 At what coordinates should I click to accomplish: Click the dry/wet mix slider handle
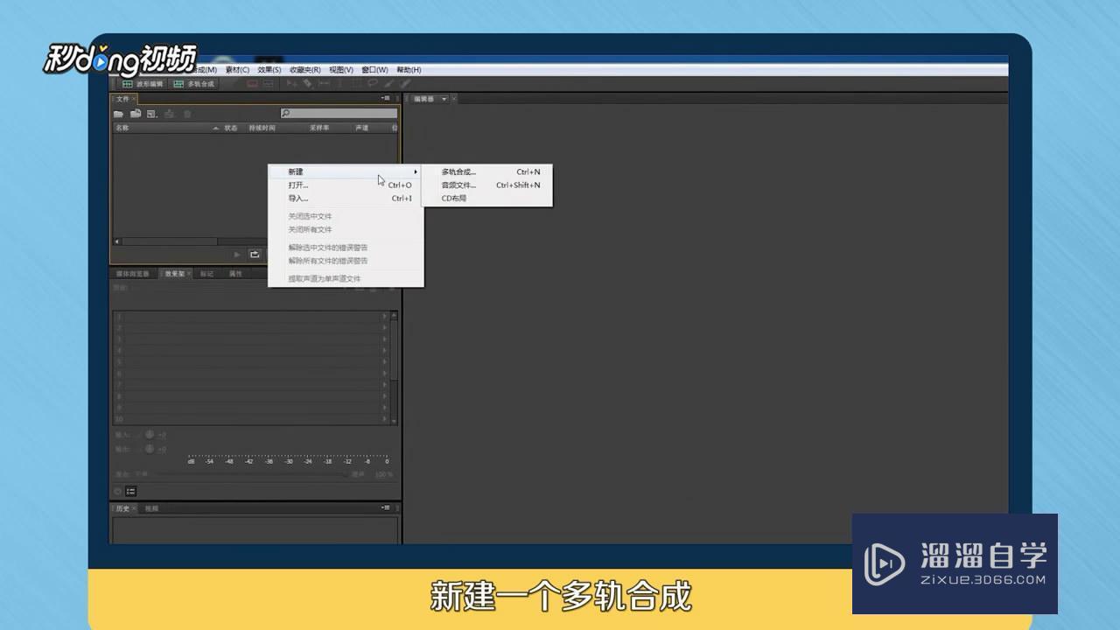346,474
